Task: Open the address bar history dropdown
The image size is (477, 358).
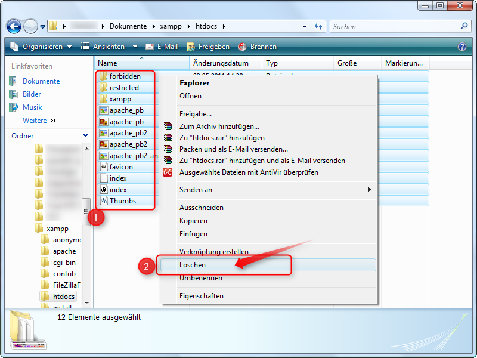Action: 305,26
